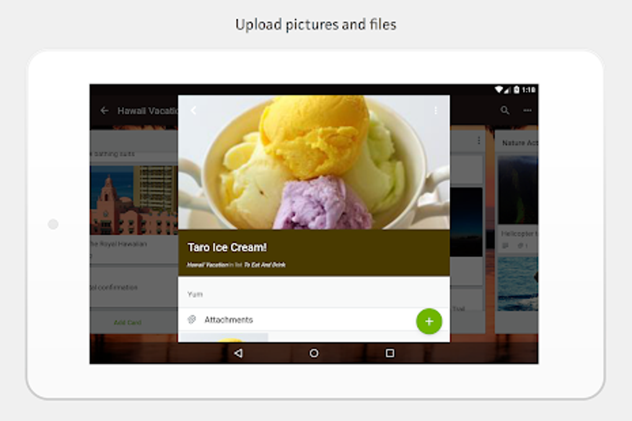This screenshot has height=421, width=632.
Task: Tap the white back arrow on the card view
Action: click(193, 109)
